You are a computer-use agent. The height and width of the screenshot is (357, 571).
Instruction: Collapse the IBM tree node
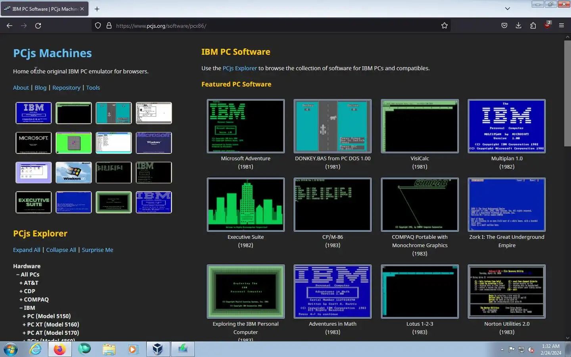[27, 308]
